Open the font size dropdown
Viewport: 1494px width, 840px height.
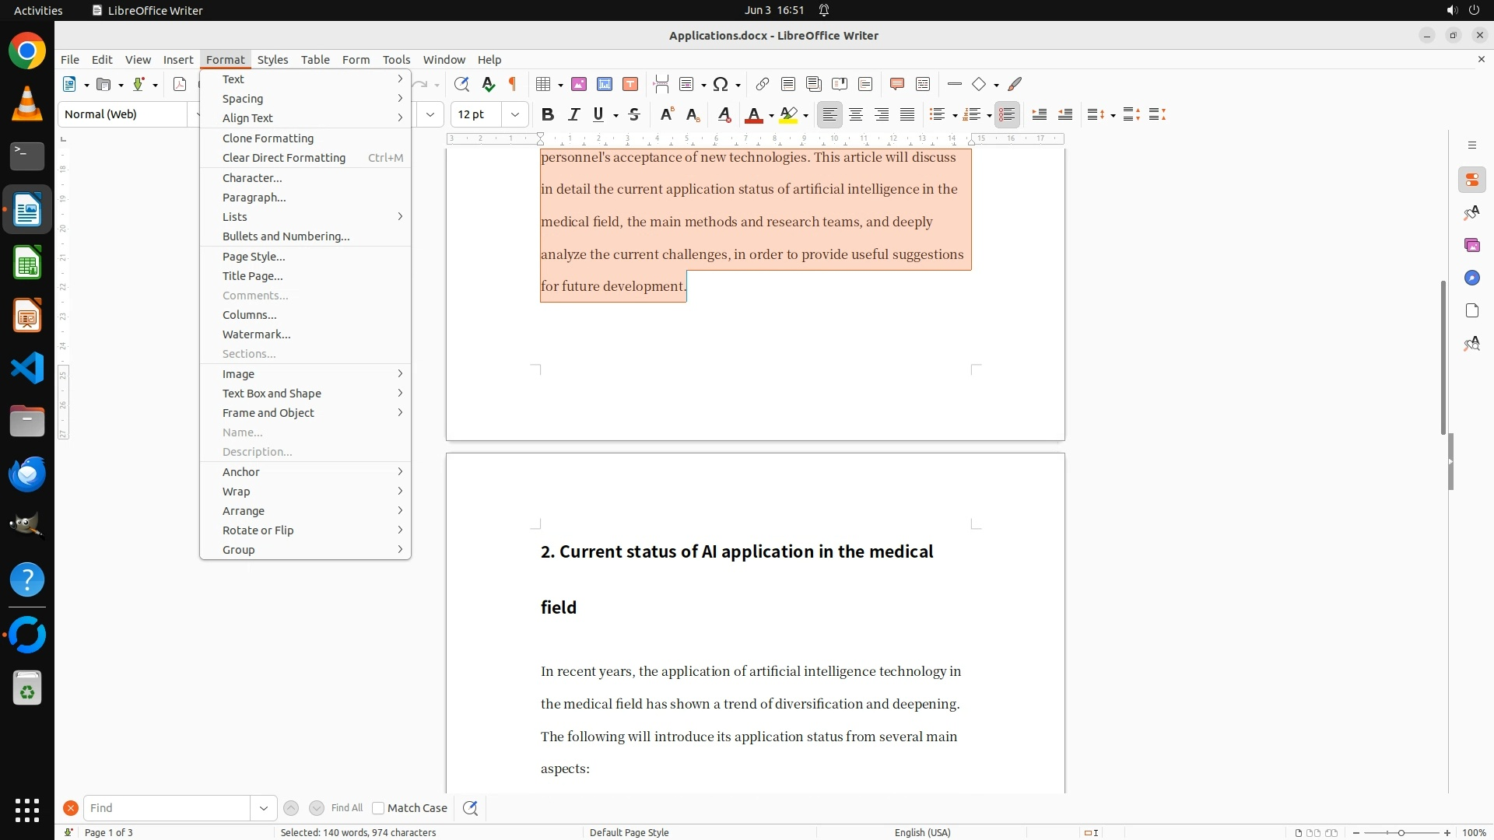515,114
